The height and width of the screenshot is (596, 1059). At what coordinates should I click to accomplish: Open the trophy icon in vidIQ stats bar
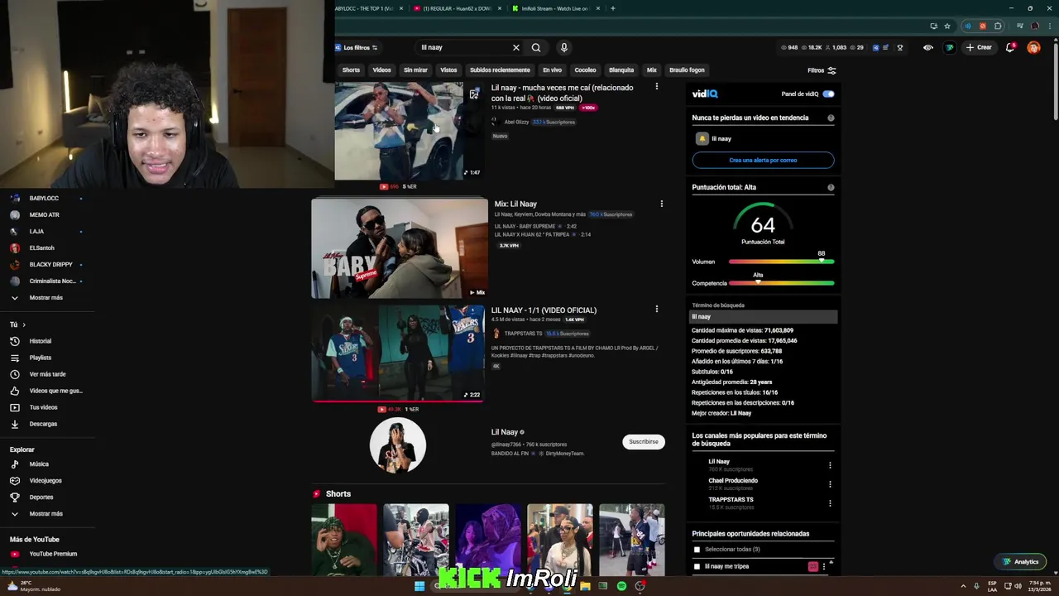[x=900, y=47]
